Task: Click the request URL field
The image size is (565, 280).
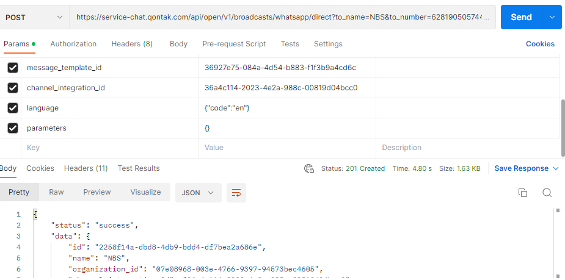Action: [x=282, y=17]
